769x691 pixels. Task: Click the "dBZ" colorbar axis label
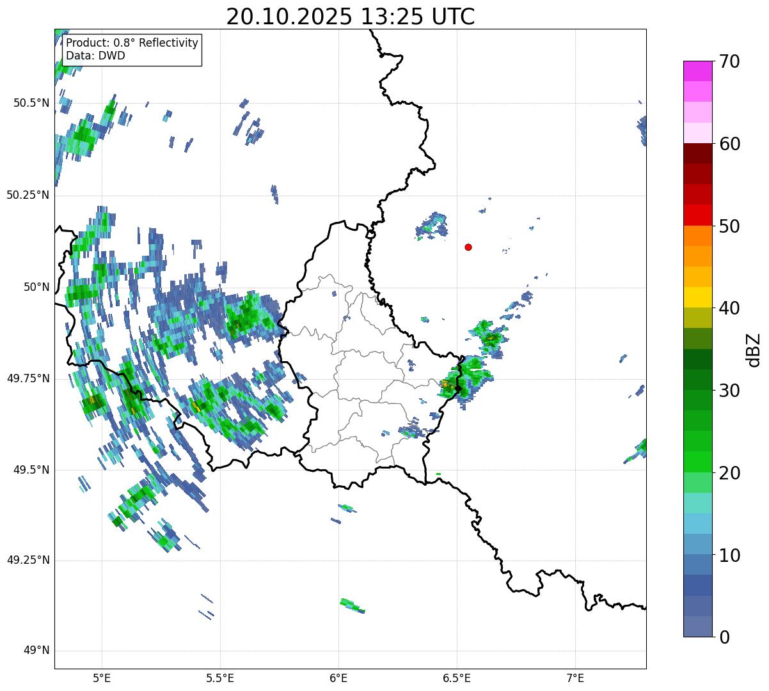click(754, 349)
